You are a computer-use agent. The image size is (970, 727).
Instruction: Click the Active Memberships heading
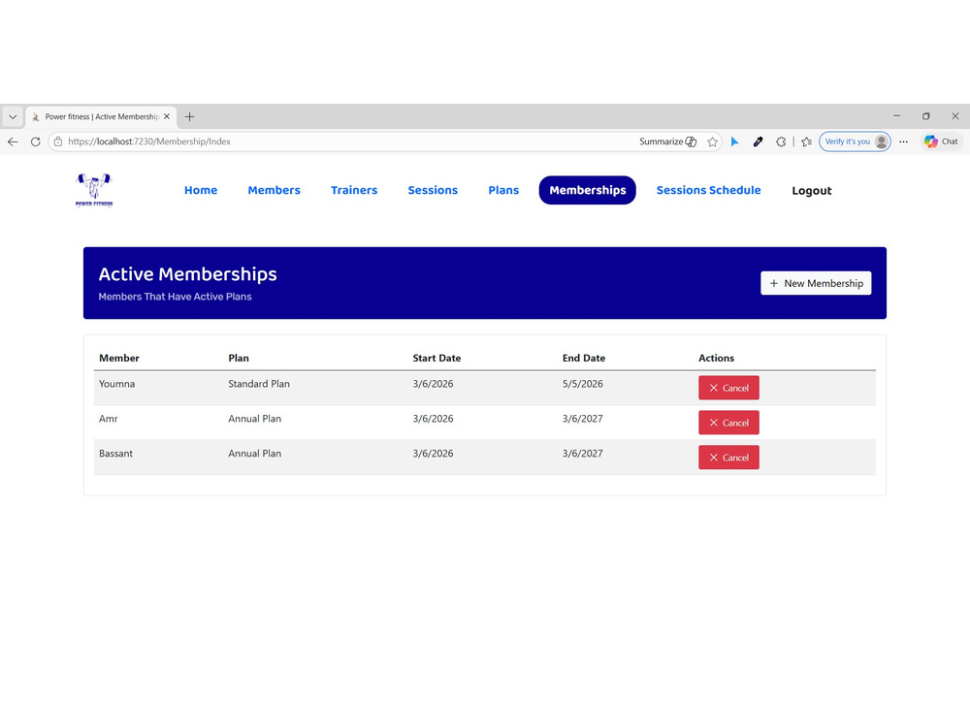coord(187,274)
